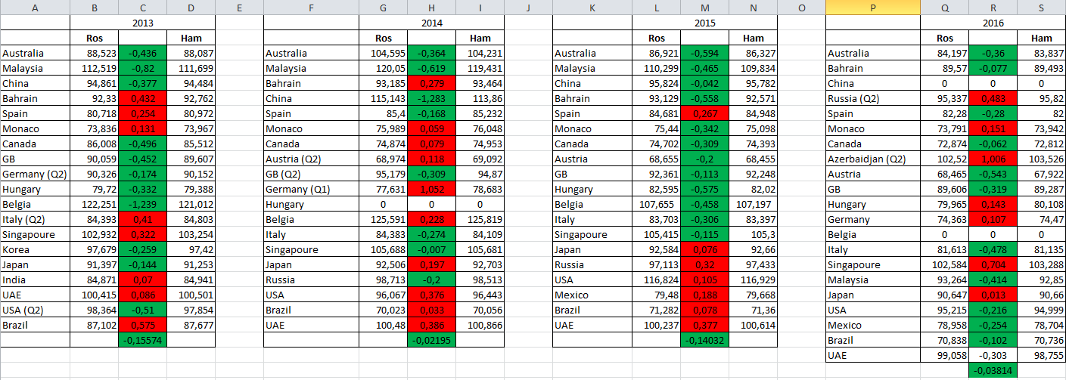This screenshot has height=380, width=1066.
Task: Select the 2016 table title cell
Action: [x=993, y=23]
